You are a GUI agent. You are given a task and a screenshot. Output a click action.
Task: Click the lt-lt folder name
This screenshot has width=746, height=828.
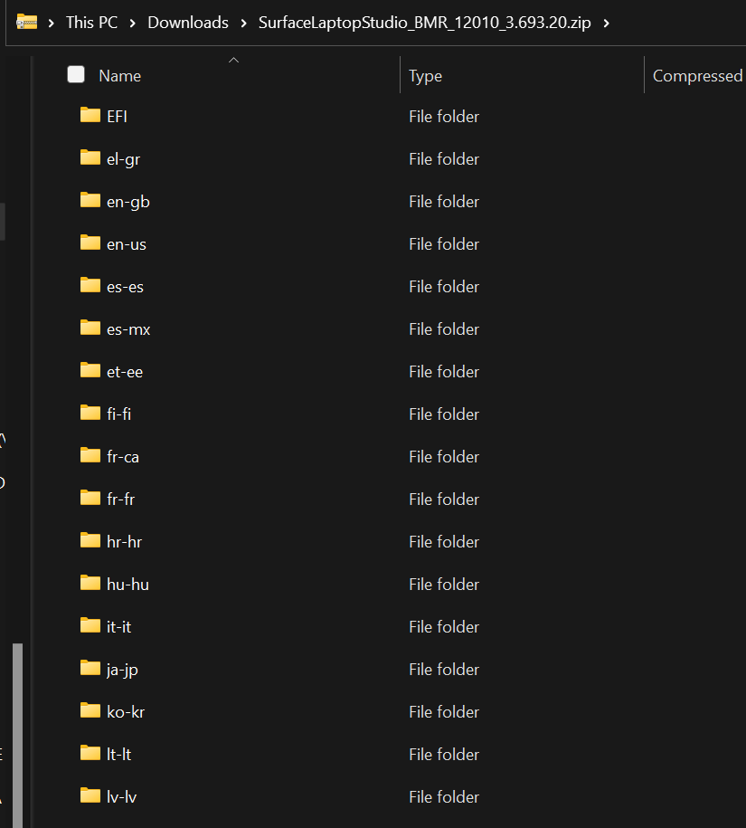[118, 754]
